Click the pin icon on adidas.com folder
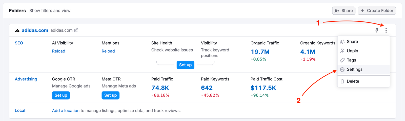This screenshot has width=405, height=121. 377,31
